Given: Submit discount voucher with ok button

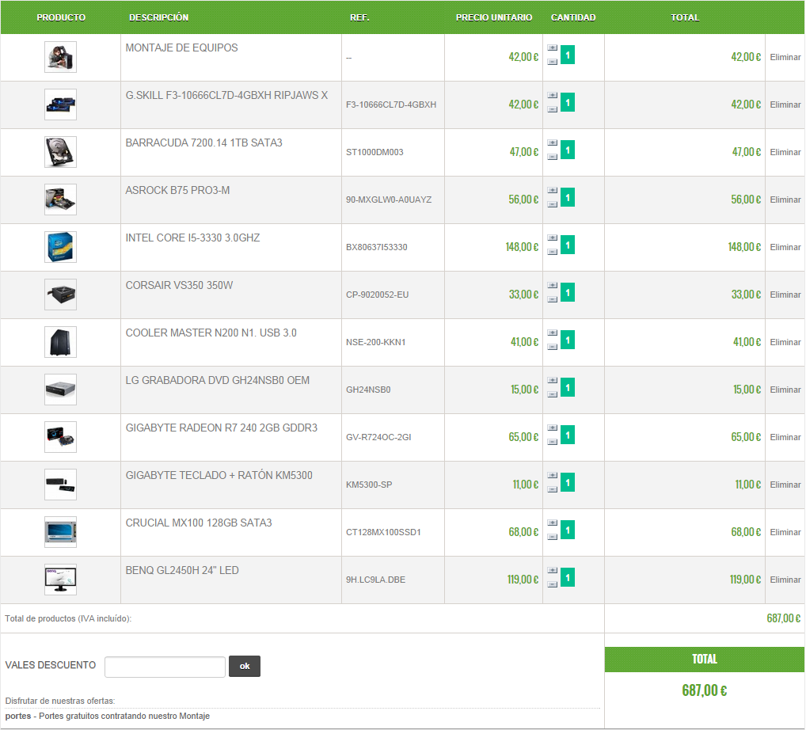Looking at the screenshot, I should (245, 666).
